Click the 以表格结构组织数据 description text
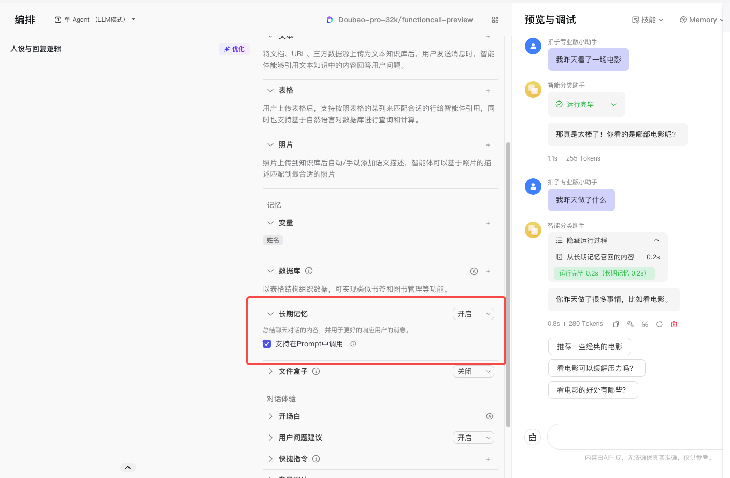 tap(357, 289)
